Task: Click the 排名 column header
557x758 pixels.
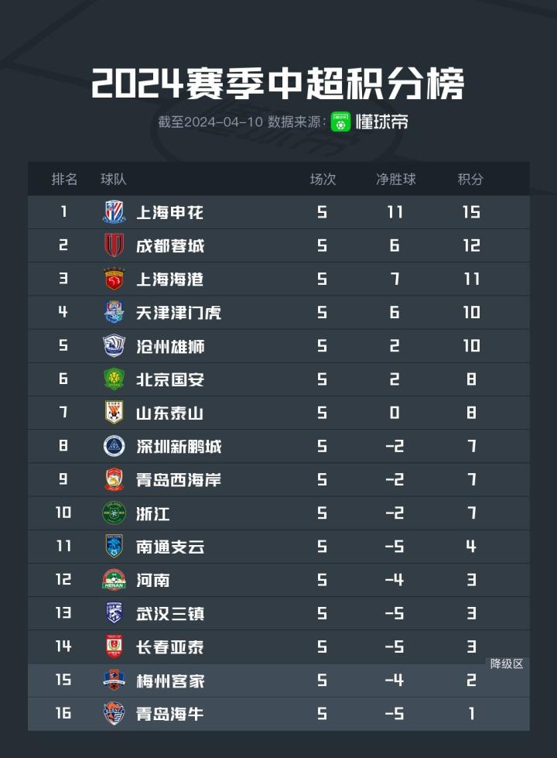Action: [64, 180]
